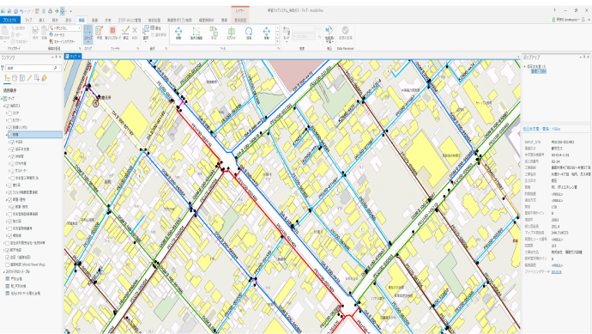Click the エラー インスペクター button

[x=62, y=41]
